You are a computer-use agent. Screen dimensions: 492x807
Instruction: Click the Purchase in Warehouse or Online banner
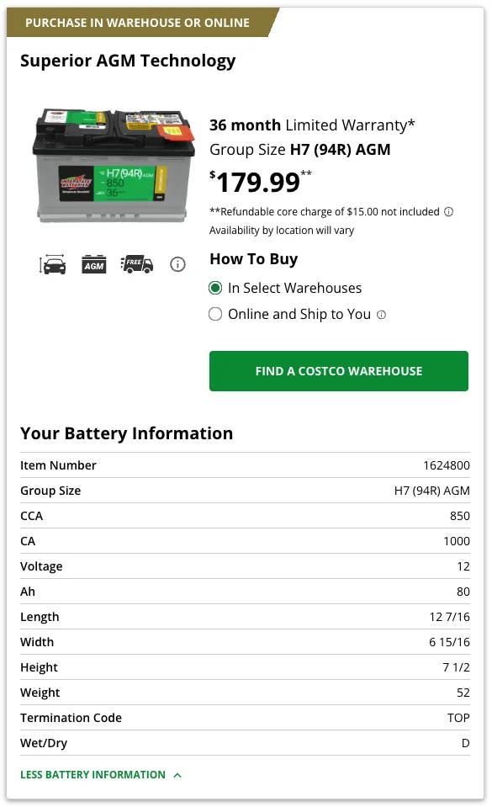[137, 23]
